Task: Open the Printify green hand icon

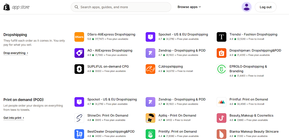Action: pyautogui.click(x=150, y=134)
